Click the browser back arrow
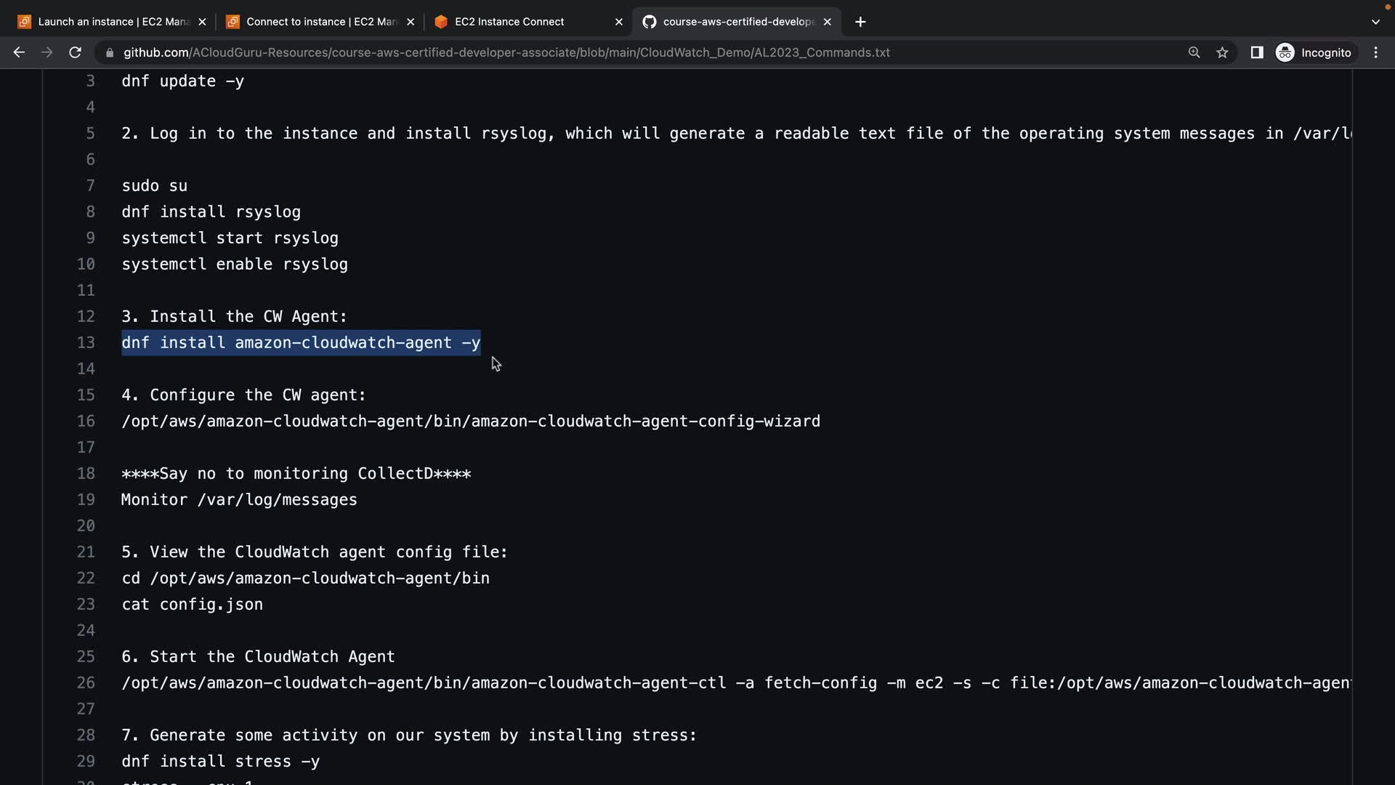This screenshot has width=1395, height=785. (19, 52)
